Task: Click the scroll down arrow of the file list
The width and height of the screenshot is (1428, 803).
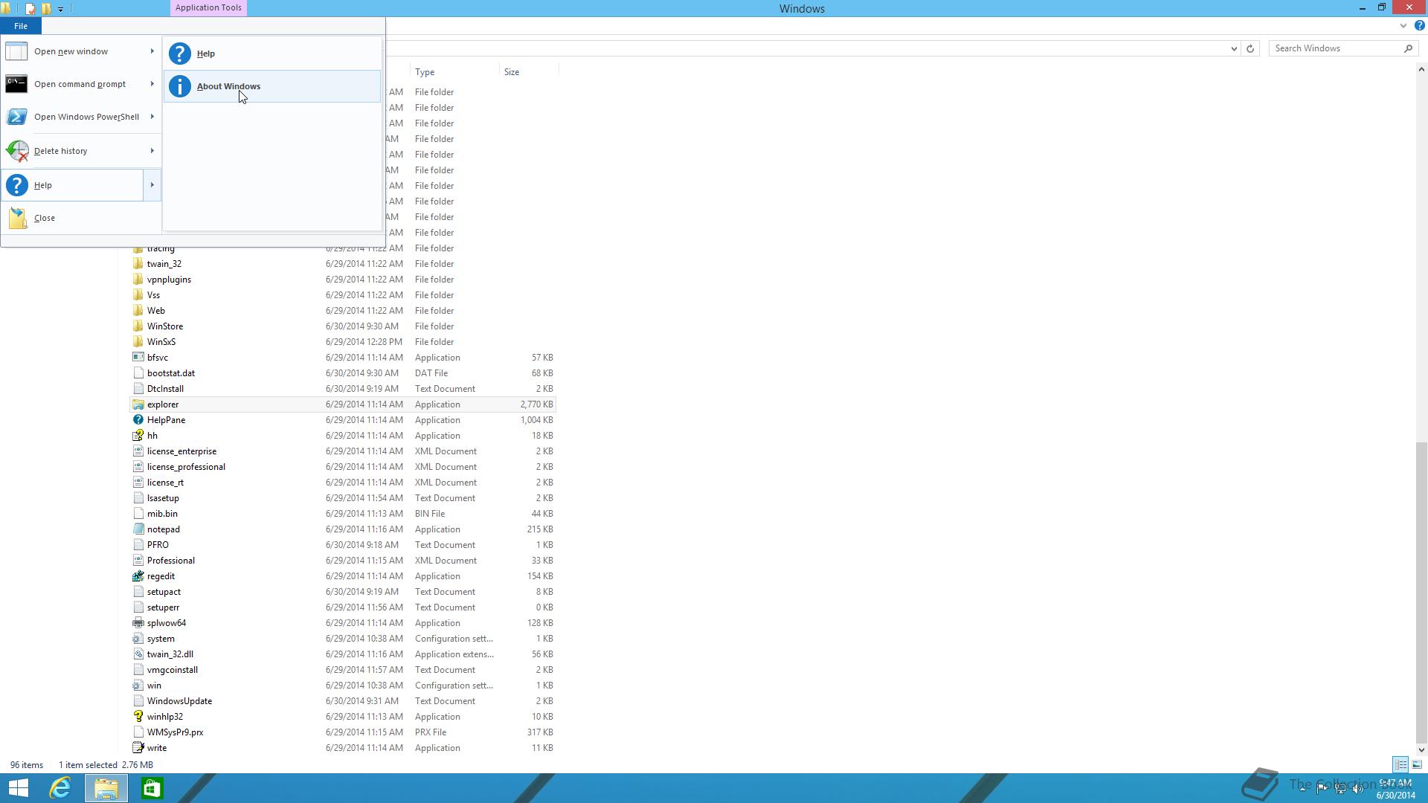Action: (x=1421, y=749)
